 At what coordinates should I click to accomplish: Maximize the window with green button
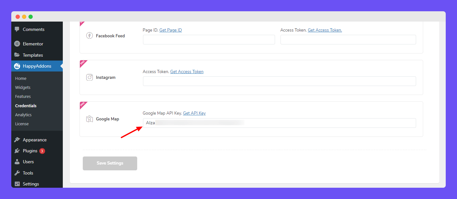[31, 17]
